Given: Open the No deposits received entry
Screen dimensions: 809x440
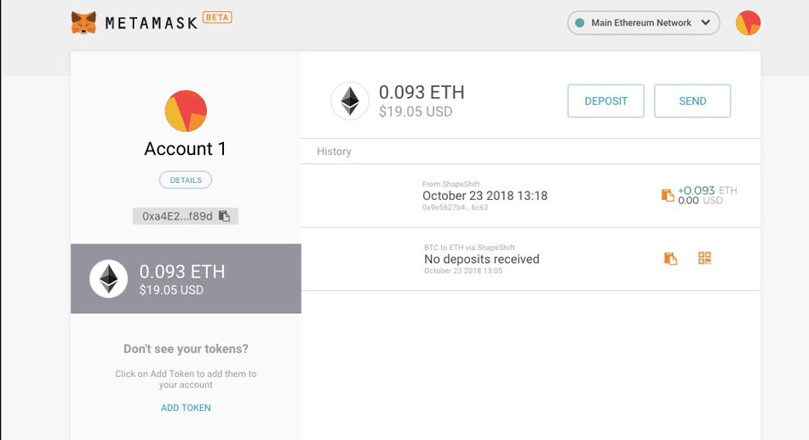Looking at the screenshot, I should point(531,259).
